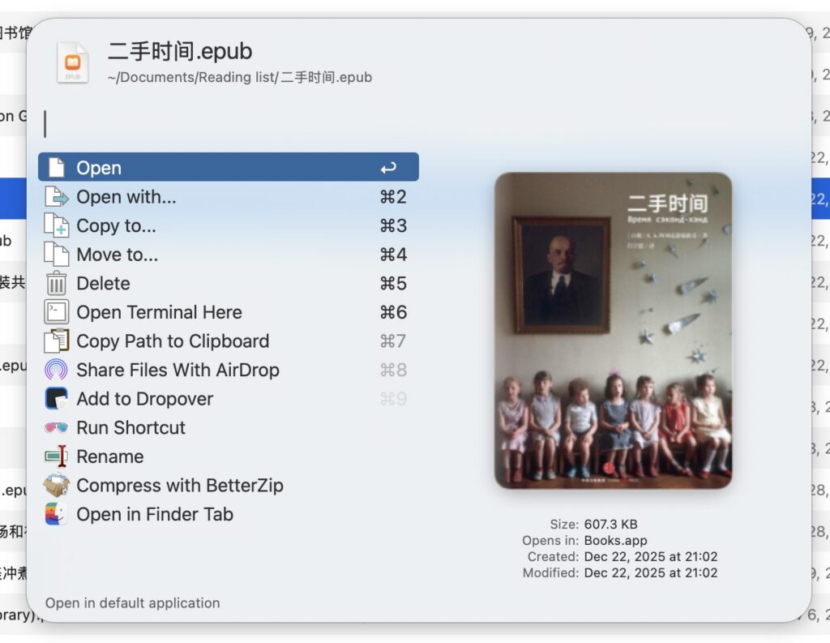Click the Run Shortcut sunglasses icon

coord(56,427)
